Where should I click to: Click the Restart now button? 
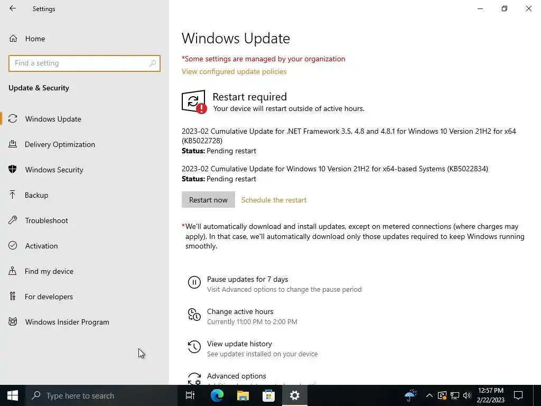pyautogui.click(x=208, y=199)
